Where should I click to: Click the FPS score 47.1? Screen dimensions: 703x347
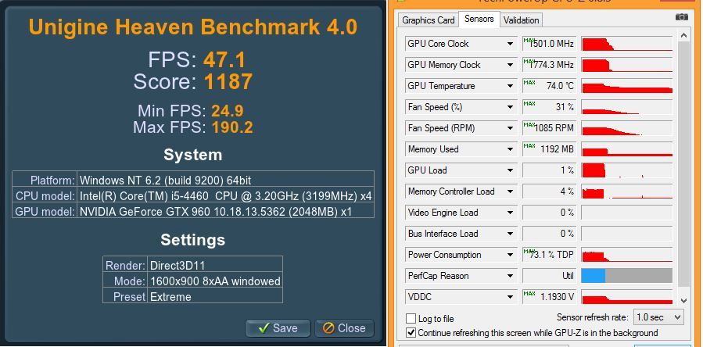coord(224,60)
